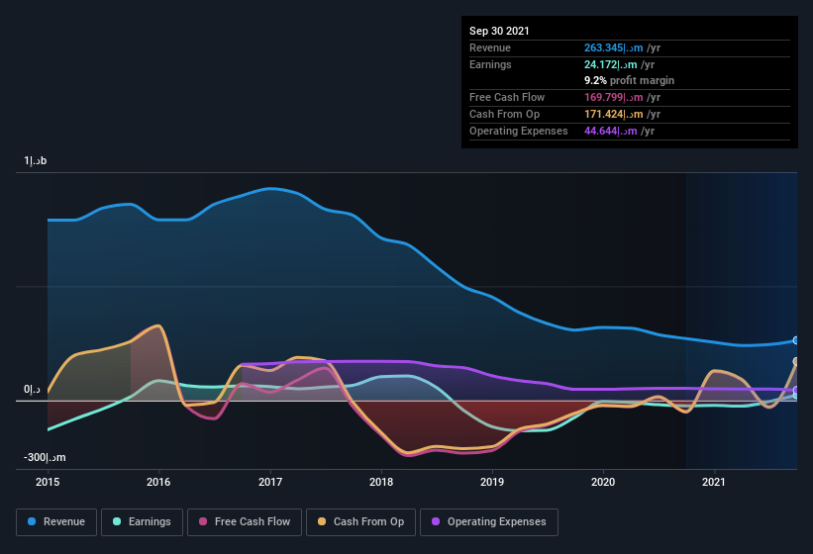Click the Sep 30 2021 tooltip date

(499, 31)
